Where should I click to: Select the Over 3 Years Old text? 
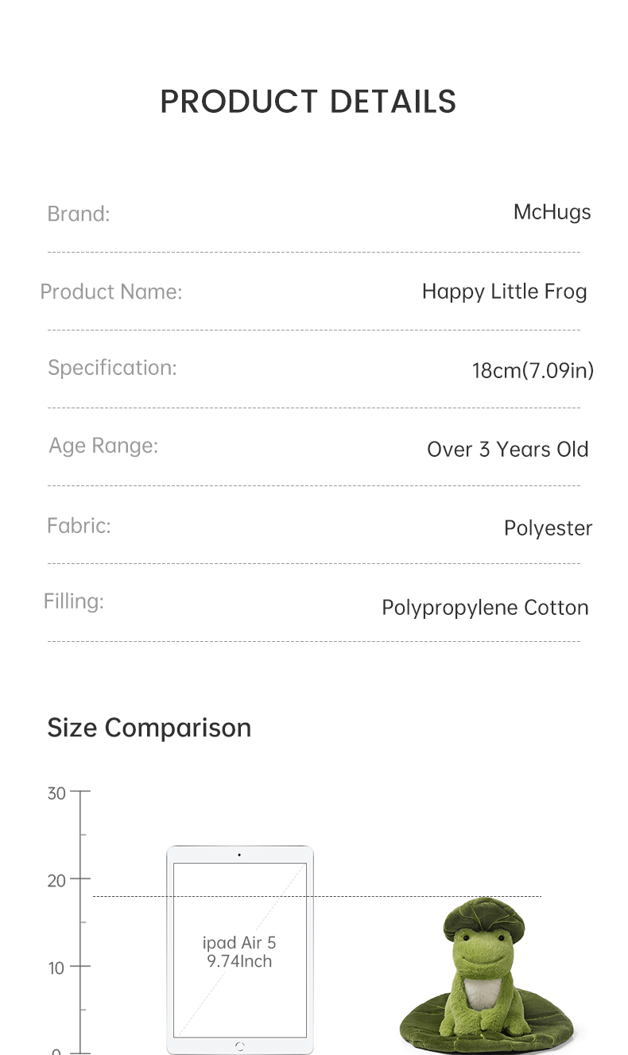click(508, 449)
